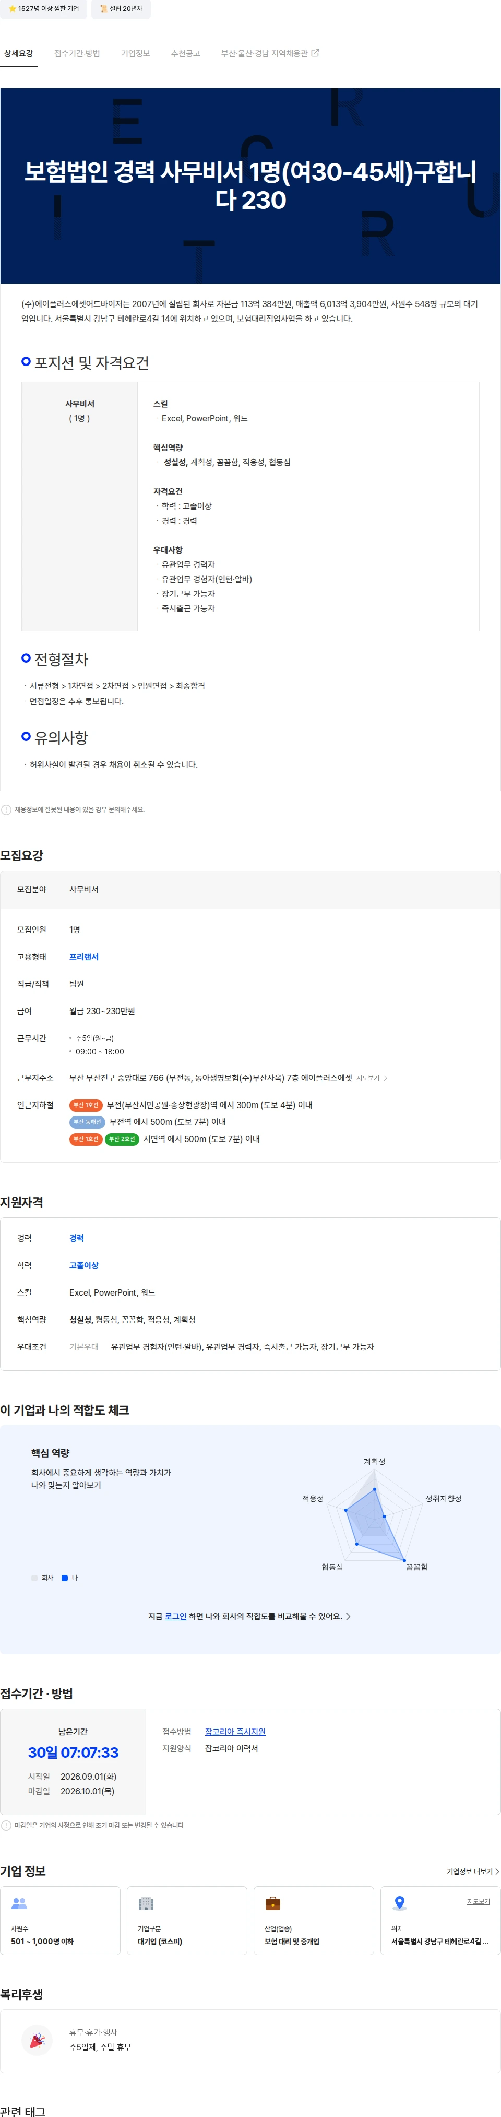The width and height of the screenshot is (501, 2117).
Task: Click 부산 1호선 badge for 부전역
Action: 86,1105
